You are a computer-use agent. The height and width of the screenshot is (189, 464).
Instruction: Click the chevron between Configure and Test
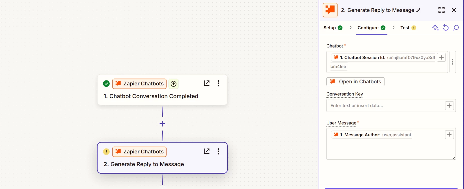click(x=393, y=27)
